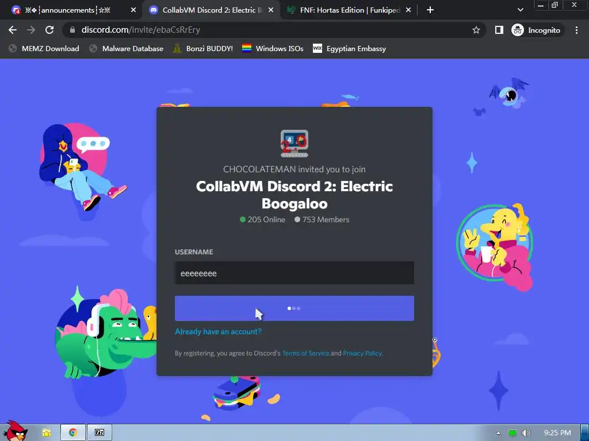The image size is (589, 441).
Task: Click the green network tray icon
Action: pos(512,433)
